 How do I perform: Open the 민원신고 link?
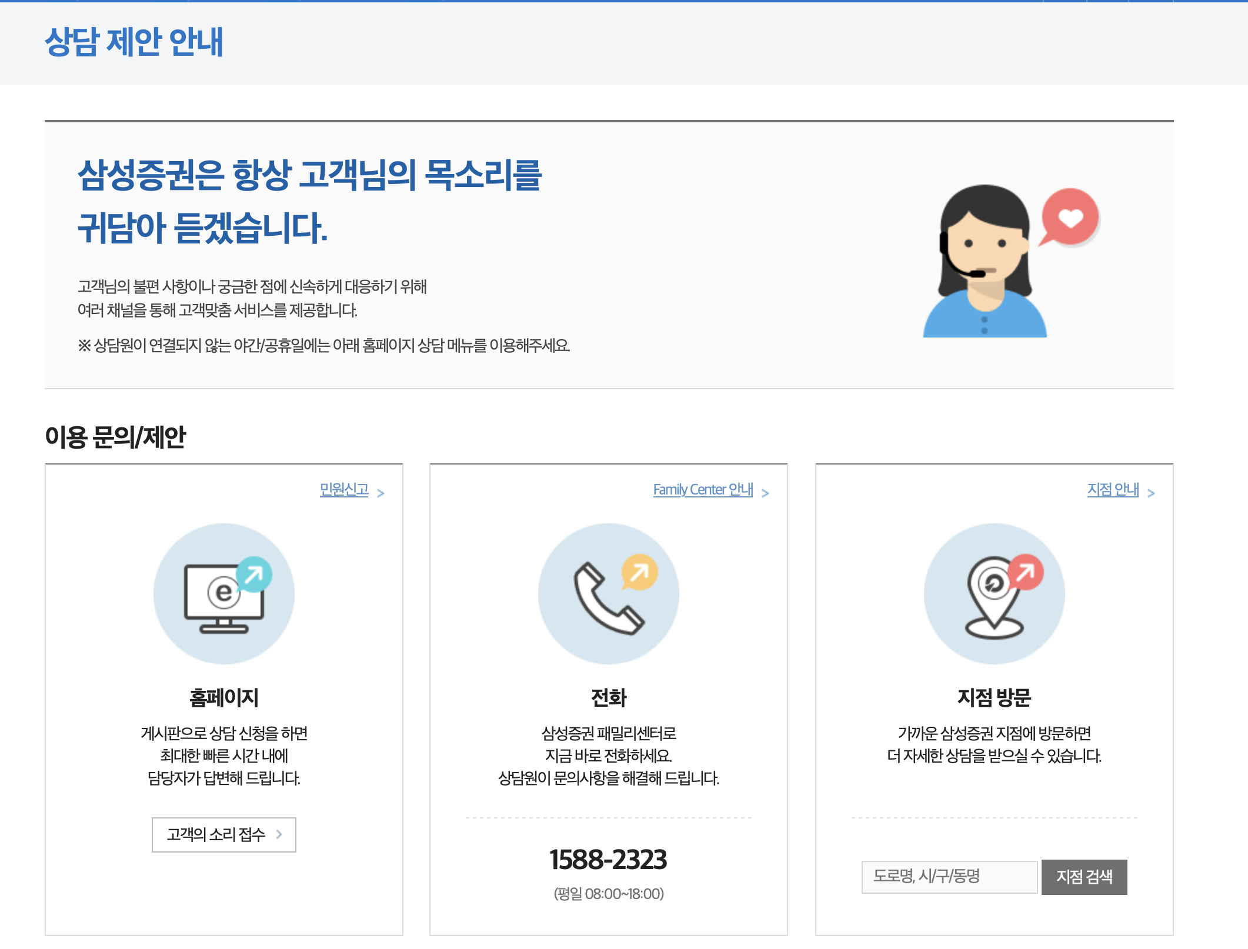[x=345, y=490]
